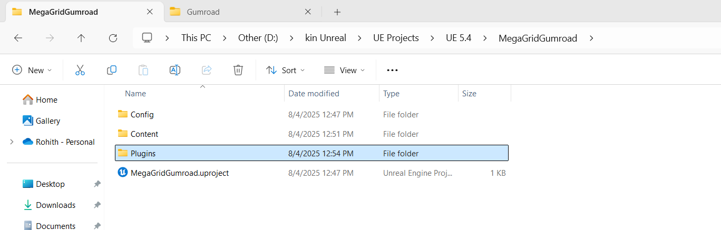Image resolution: width=721 pixels, height=230 pixels.
Task: Click the Documents icon in sidebar
Action: pyautogui.click(x=28, y=226)
